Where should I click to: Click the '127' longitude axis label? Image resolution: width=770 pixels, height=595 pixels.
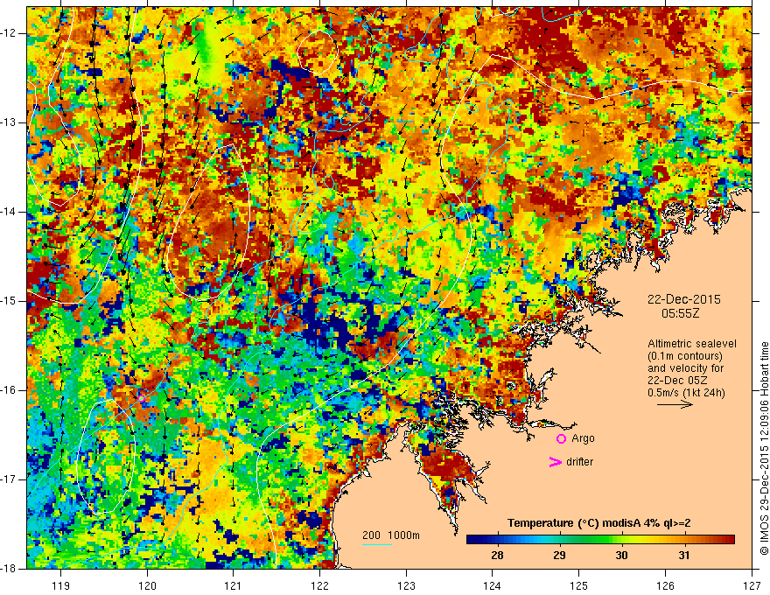tap(752, 585)
